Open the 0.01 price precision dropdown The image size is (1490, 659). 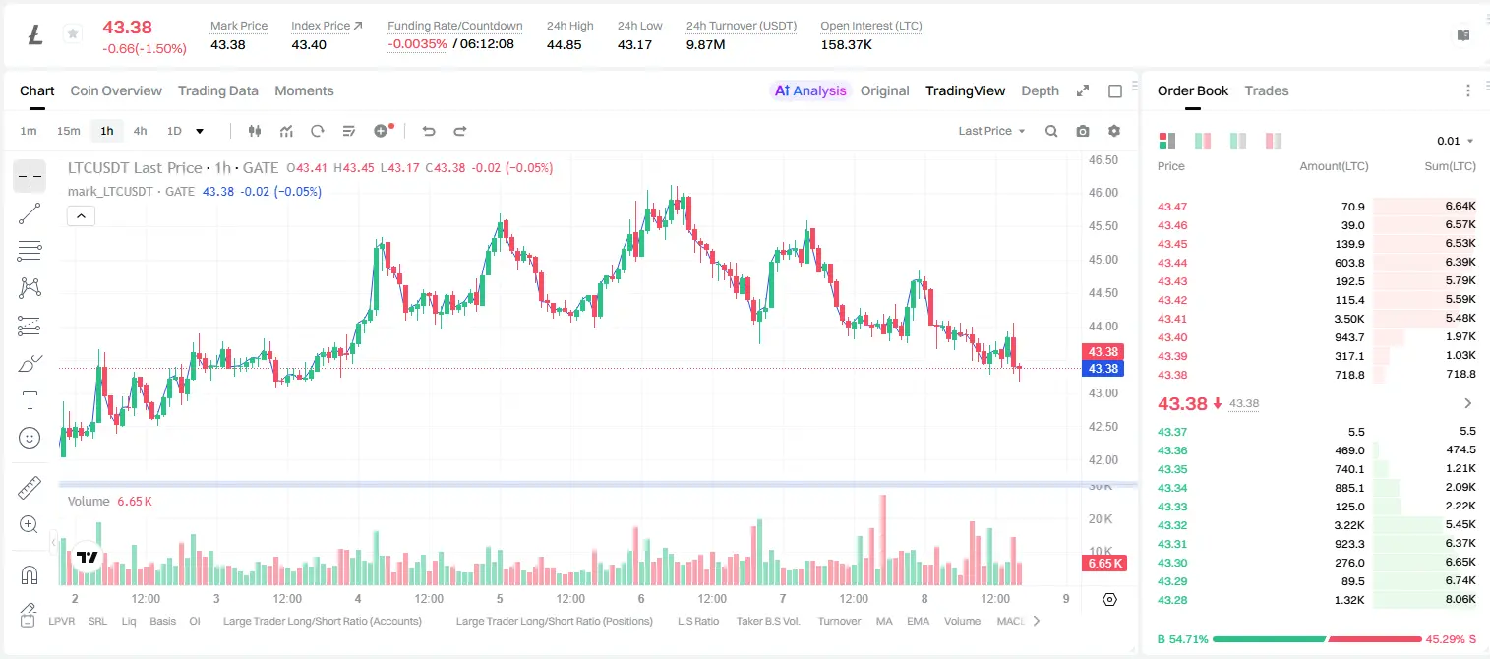(1455, 141)
